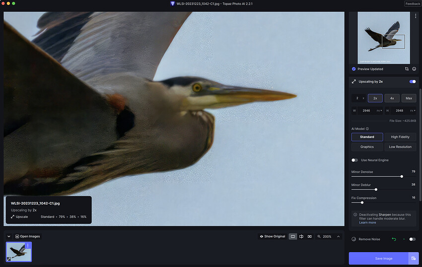The width and height of the screenshot is (422, 267).
Task: Click the face recovery icon
Action: 414,69
